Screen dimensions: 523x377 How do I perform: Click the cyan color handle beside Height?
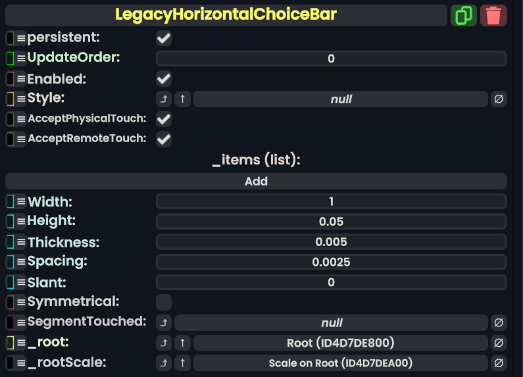tap(10, 222)
